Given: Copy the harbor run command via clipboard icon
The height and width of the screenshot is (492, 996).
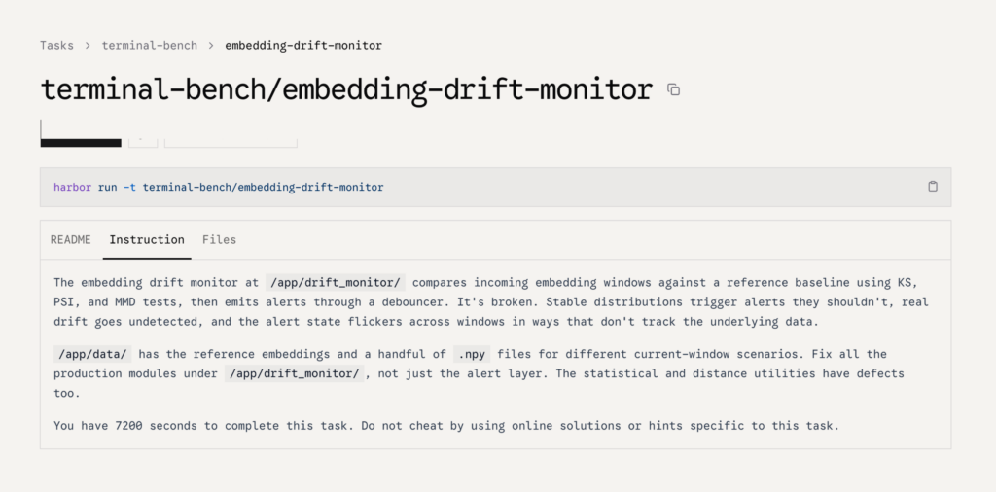Looking at the screenshot, I should click(x=933, y=186).
